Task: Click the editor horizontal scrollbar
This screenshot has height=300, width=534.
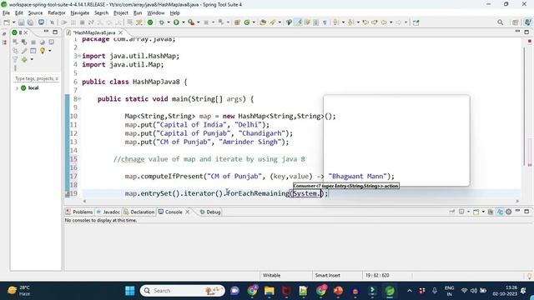Action: [x=301, y=202]
